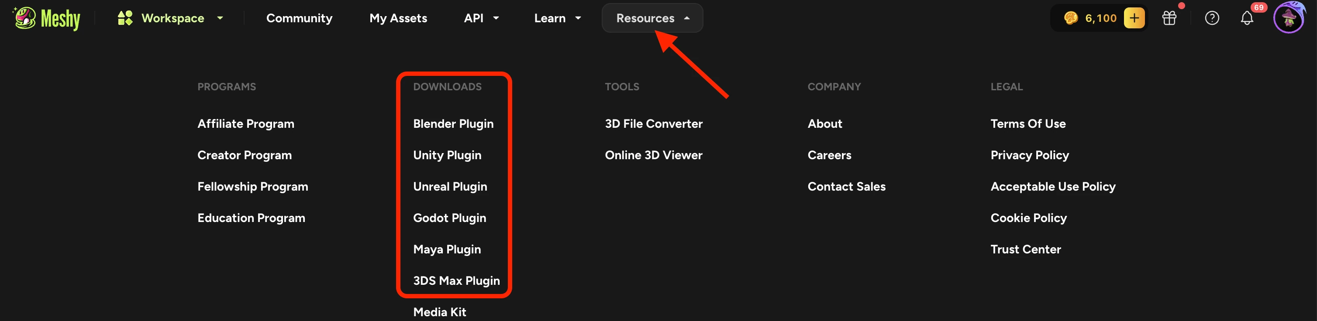Open the Privacy Policy page
The image size is (1317, 321).
tap(1030, 155)
